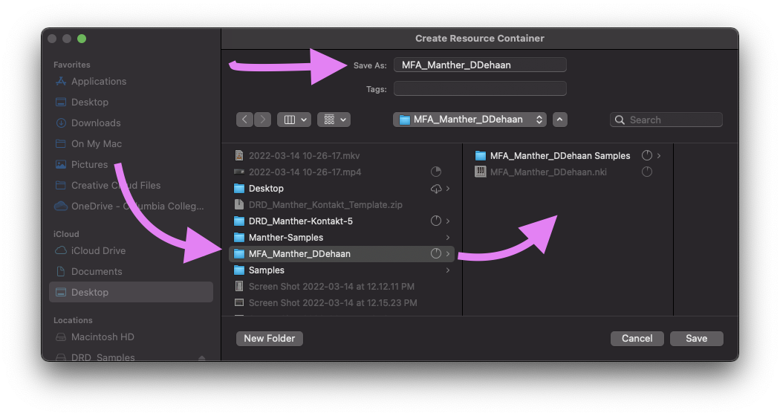Open Macintosh HD under Locations
The height and width of the screenshot is (416, 780).
click(103, 337)
